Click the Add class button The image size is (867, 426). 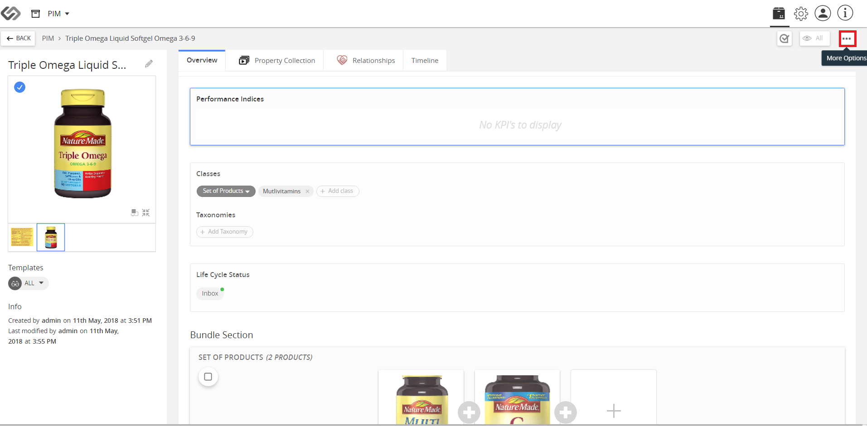(x=338, y=191)
